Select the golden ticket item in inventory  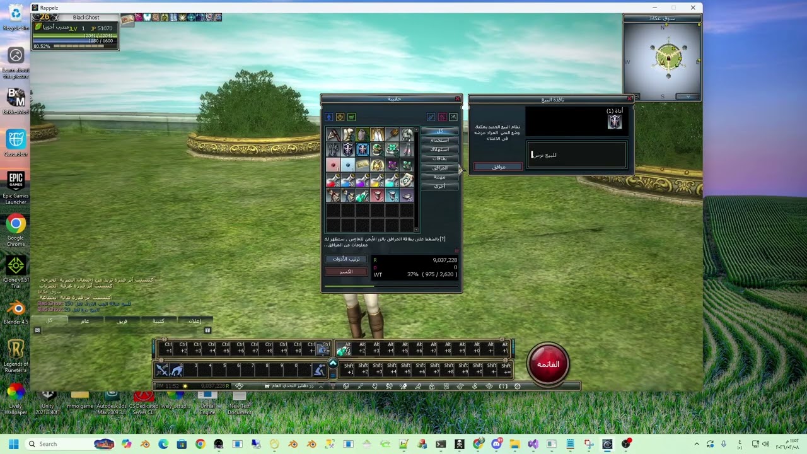362,165
